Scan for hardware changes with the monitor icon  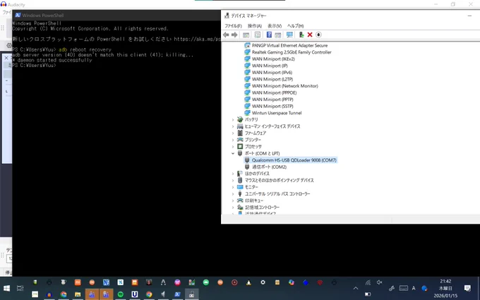289,35
